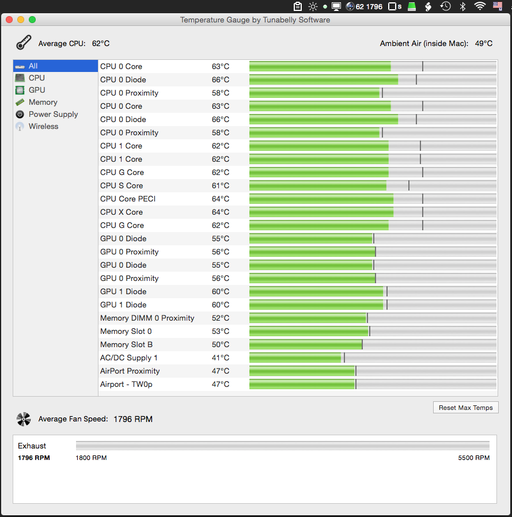Select the AC/DC Supply 1 row
Screen dimensions: 512x517
coord(298,358)
